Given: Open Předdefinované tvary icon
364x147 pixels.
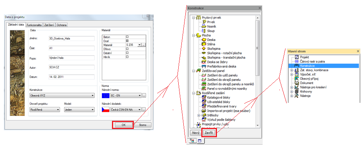Looking at the screenshot, I should (x=204, y=106).
